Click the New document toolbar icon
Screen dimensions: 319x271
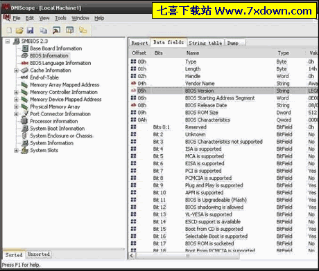pos(9,30)
